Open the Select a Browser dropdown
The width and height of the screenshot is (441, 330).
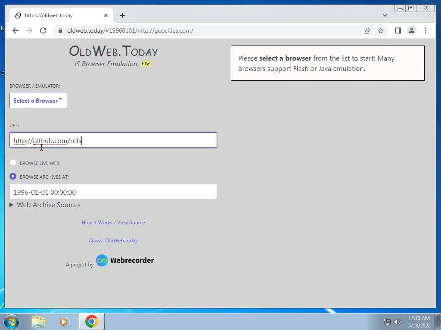pyautogui.click(x=38, y=101)
